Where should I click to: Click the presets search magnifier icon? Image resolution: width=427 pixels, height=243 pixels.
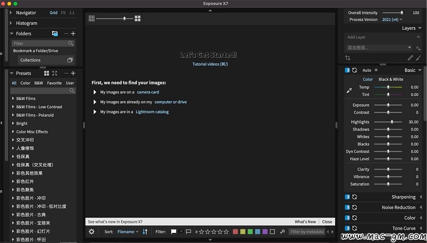click(x=72, y=91)
